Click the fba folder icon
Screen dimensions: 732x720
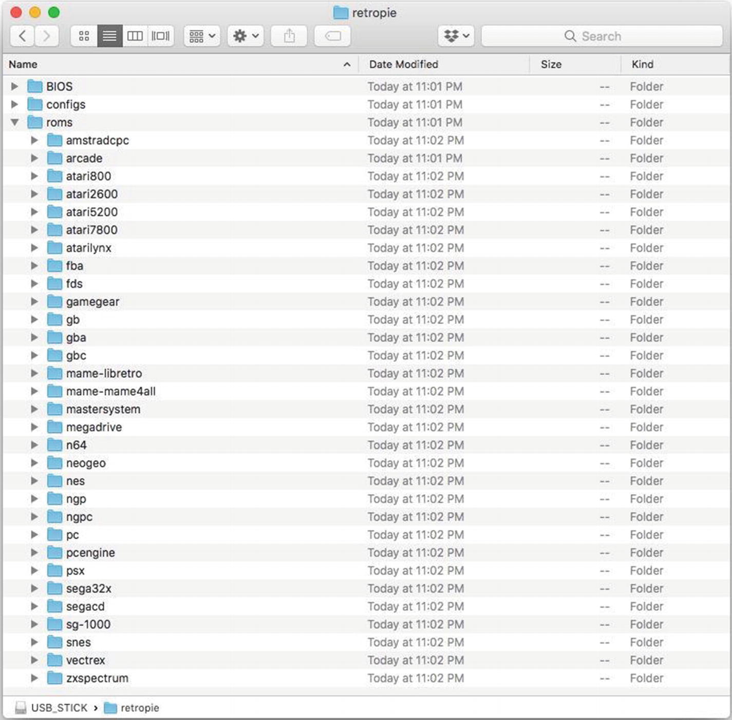[54, 266]
